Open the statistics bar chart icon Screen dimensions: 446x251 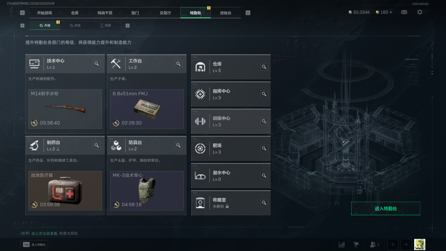342,244
